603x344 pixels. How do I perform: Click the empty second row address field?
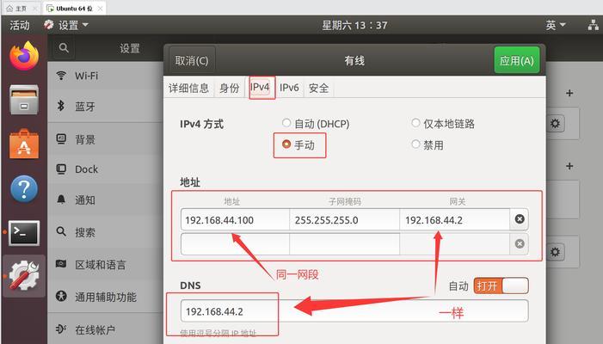pyautogui.click(x=235, y=243)
